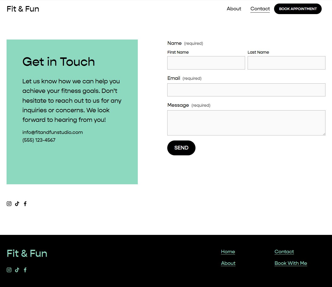Focus the First Name input field

[x=206, y=63]
